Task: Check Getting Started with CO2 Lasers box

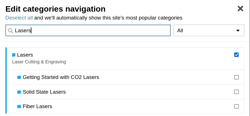Action: click(x=236, y=77)
